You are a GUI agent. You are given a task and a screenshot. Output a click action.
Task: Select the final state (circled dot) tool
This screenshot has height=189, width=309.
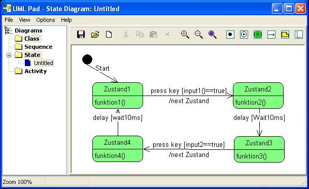[x=244, y=35]
